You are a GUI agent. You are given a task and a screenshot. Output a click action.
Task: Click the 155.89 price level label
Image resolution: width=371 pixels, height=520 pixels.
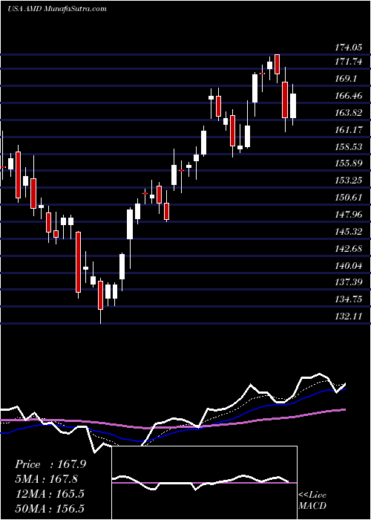point(349,164)
